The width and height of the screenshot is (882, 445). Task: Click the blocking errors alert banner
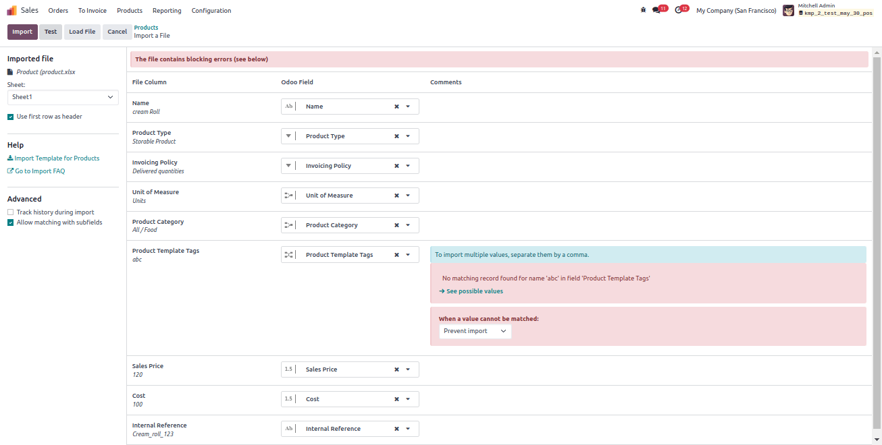coord(499,59)
